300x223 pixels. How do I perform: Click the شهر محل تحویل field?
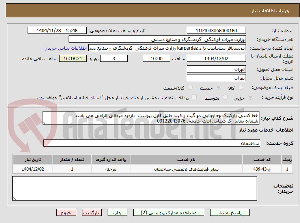click(x=216, y=78)
